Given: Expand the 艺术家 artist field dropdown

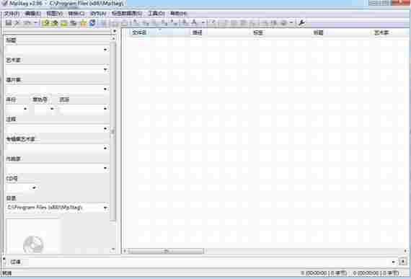Looking at the screenshot, I should pyautogui.click(x=105, y=69).
